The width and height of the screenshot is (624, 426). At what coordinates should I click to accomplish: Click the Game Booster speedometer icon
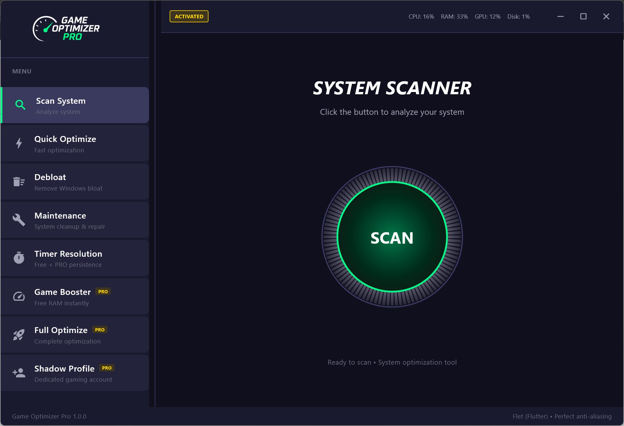pos(19,296)
